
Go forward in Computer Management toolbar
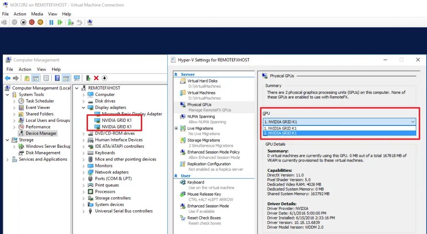(16, 78)
